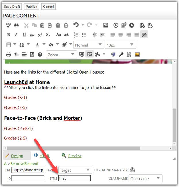179x187 pixels.
Task: Click the Cut scissors icon
Action: (26, 25)
